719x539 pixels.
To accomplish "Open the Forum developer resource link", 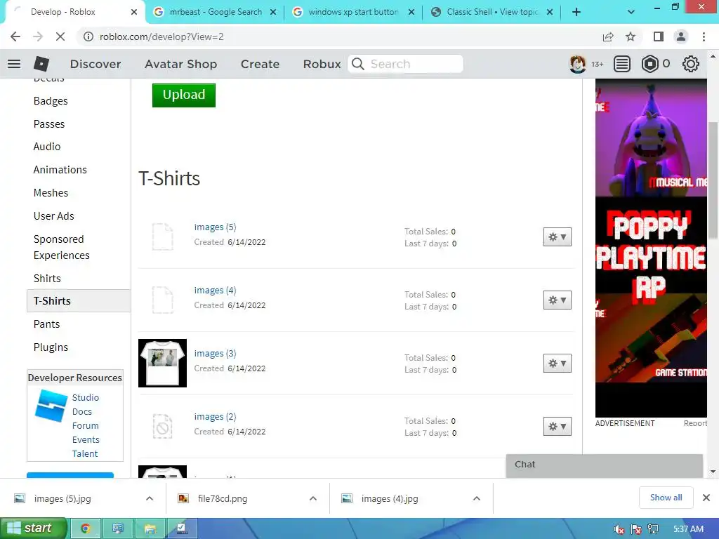I will coord(85,426).
